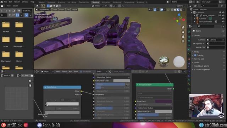Go to parent directory in file browser
The height and width of the screenshot is (128, 227).
10,11
